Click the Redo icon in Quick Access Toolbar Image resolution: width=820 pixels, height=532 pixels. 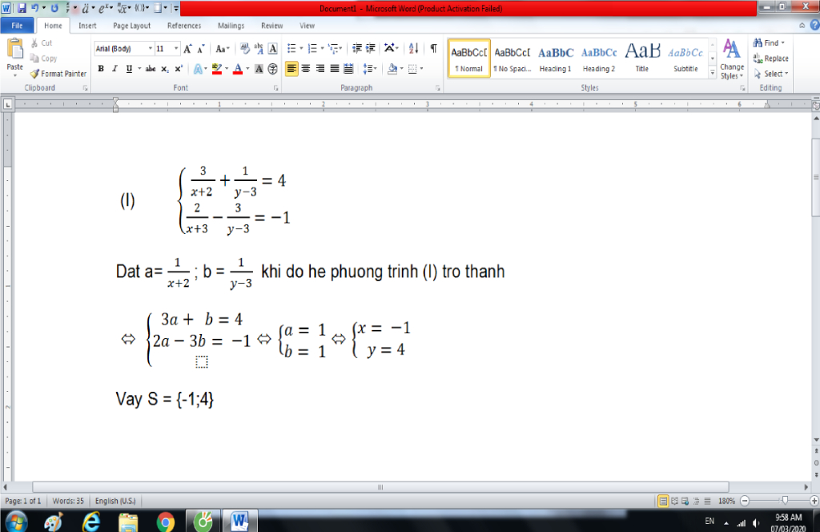[x=54, y=8]
